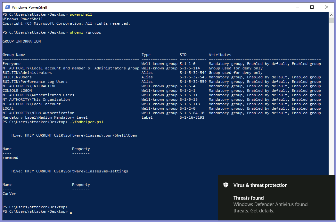Click the Threats found heading
Screen dimensions: 336x222
pos(249,198)
